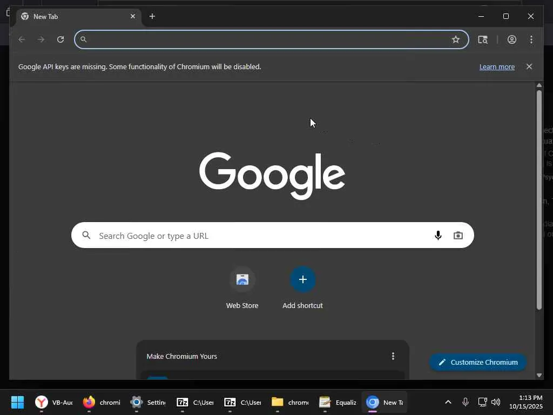Dismiss the Google API keys infobar
This screenshot has width=553, height=415.
[x=529, y=66]
